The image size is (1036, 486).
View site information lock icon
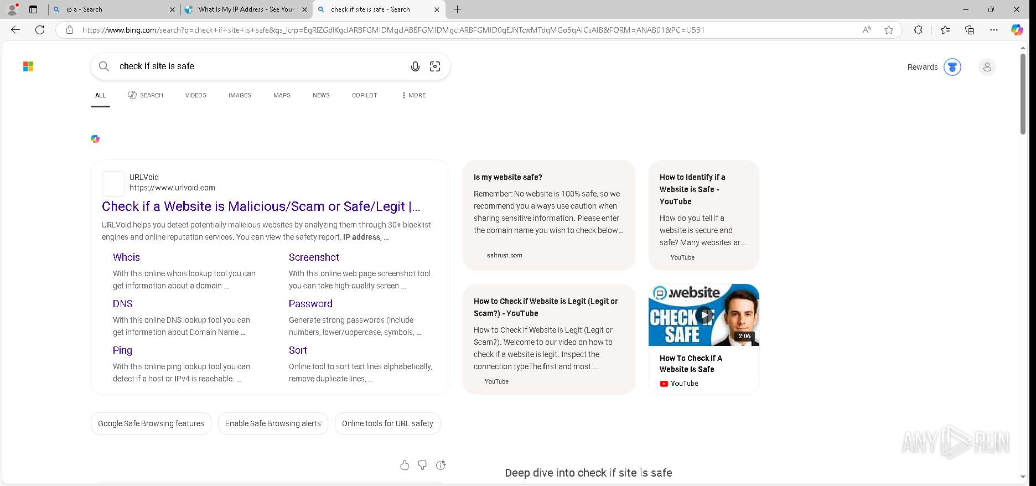(x=70, y=30)
